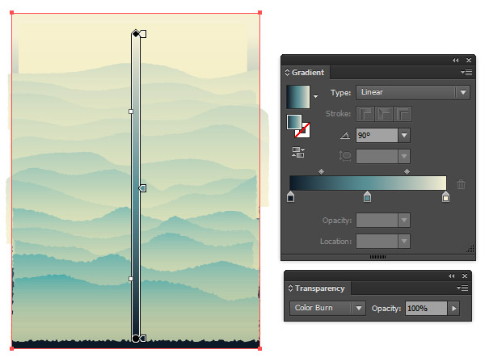Click the gradient preview thumbnail
The height and width of the screenshot is (362, 485).
(x=297, y=97)
